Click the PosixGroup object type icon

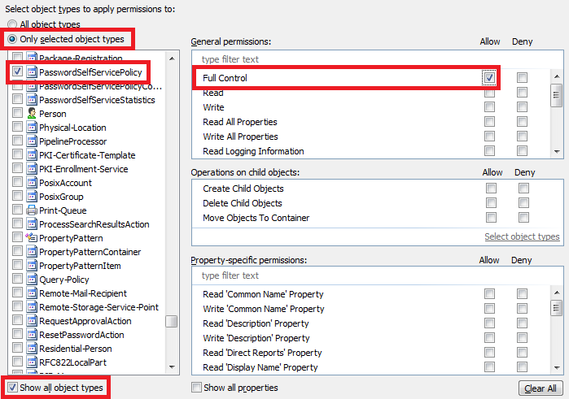(32, 197)
